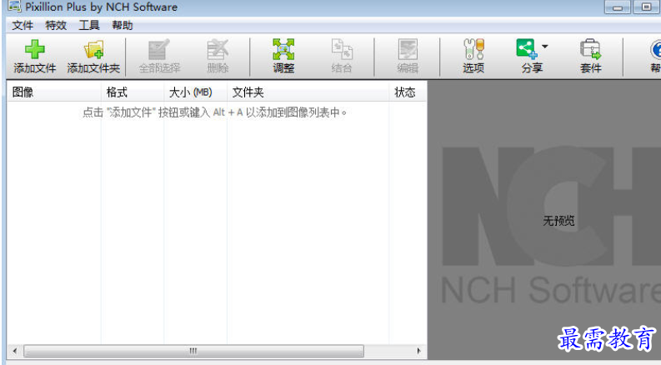Maximize the Pixillion window

(x=646, y=7)
